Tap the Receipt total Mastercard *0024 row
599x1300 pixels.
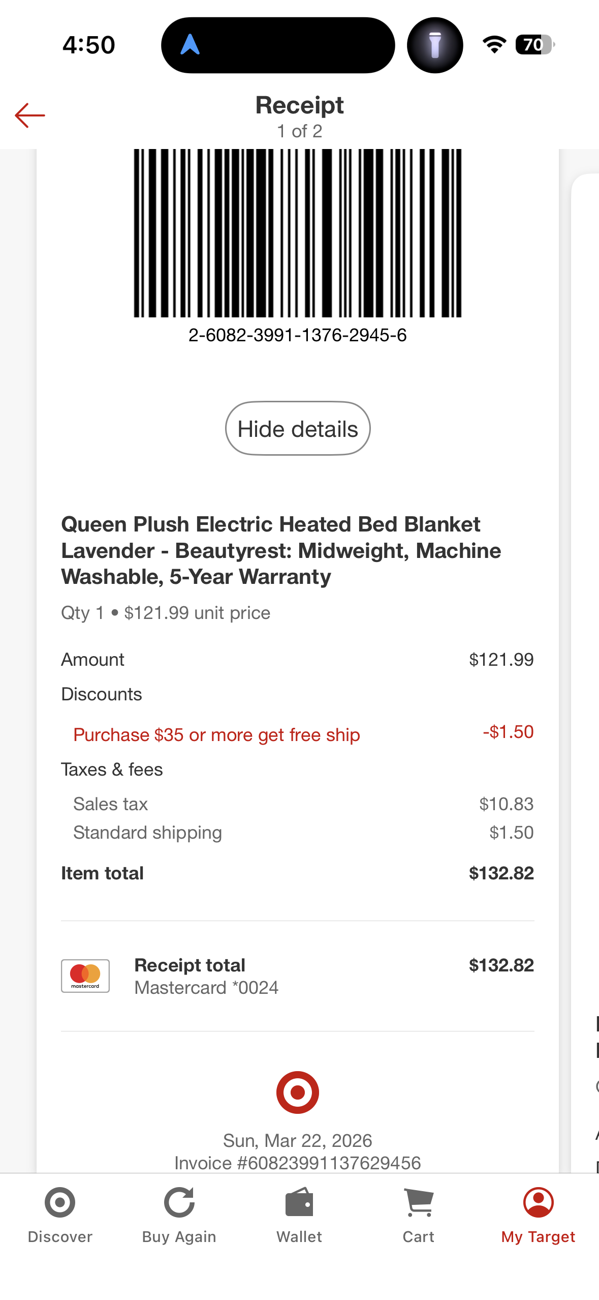click(x=298, y=976)
